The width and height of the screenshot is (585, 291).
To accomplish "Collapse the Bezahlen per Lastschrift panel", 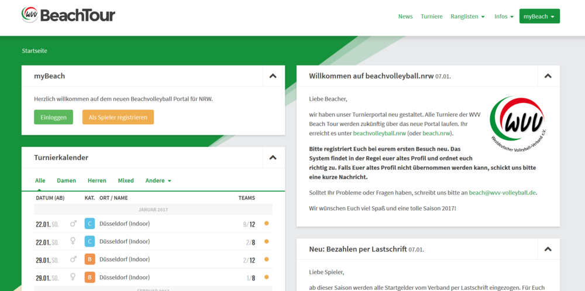I will (x=548, y=249).
